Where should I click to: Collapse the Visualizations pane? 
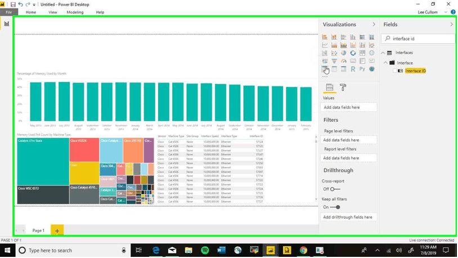(374, 25)
